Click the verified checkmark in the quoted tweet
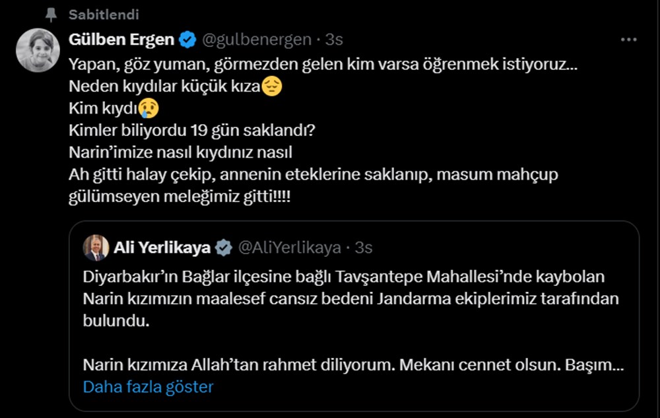 [x=222, y=247]
